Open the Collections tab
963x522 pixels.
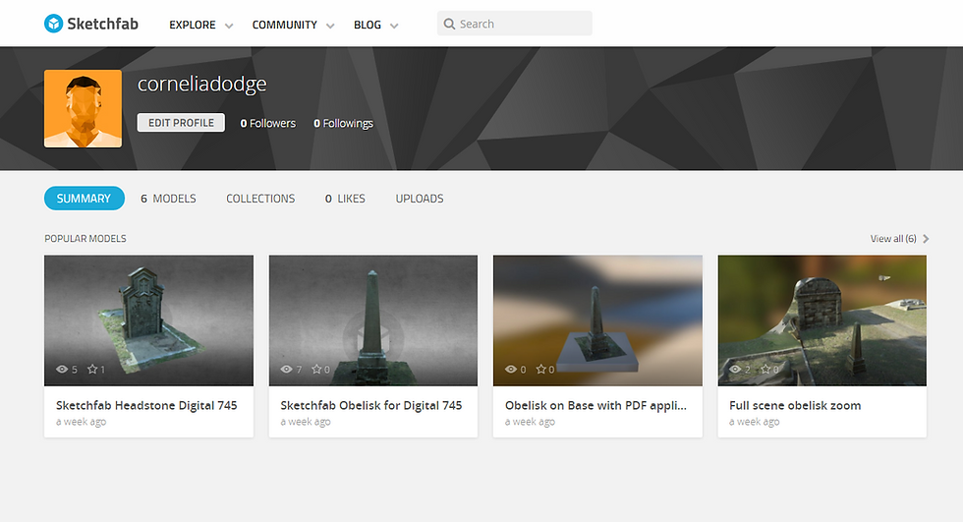coord(260,199)
